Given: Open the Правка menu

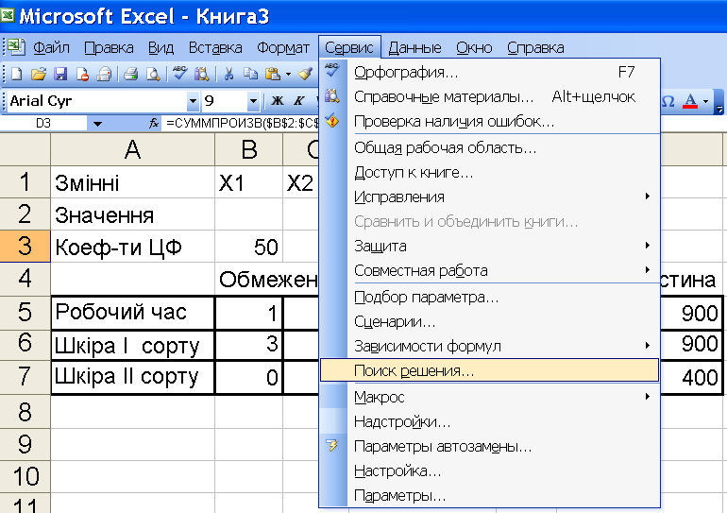Looking at the screenshot, I should [109, 47].
